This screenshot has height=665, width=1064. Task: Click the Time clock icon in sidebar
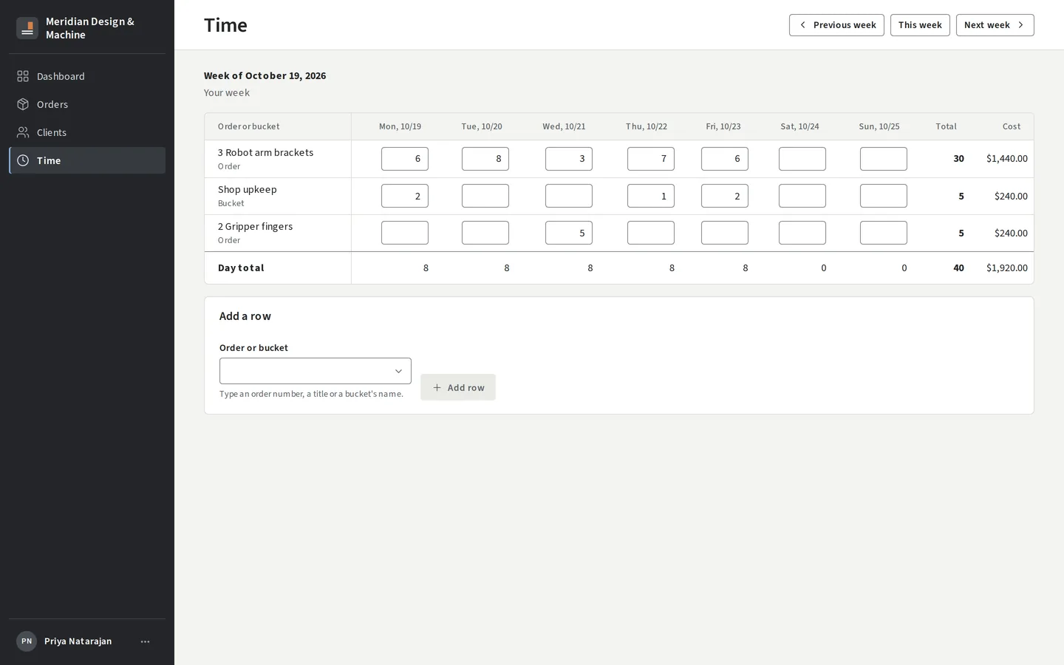[23, 160]
